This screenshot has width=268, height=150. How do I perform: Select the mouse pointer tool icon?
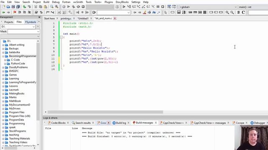click(165, 12)
